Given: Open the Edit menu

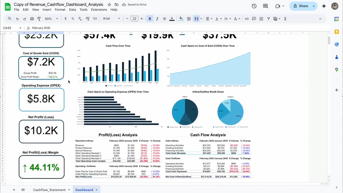Looking at the screenshot, I should click(25, 10).
